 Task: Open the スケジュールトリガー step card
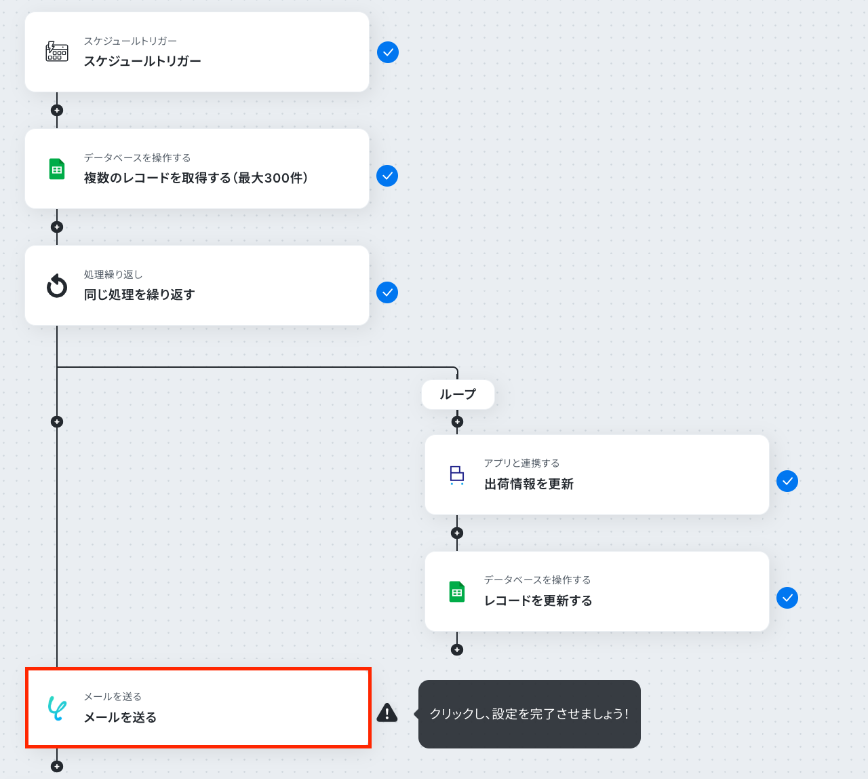(197, 52)
